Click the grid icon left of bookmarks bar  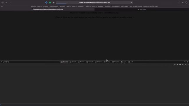pos(2,6)
